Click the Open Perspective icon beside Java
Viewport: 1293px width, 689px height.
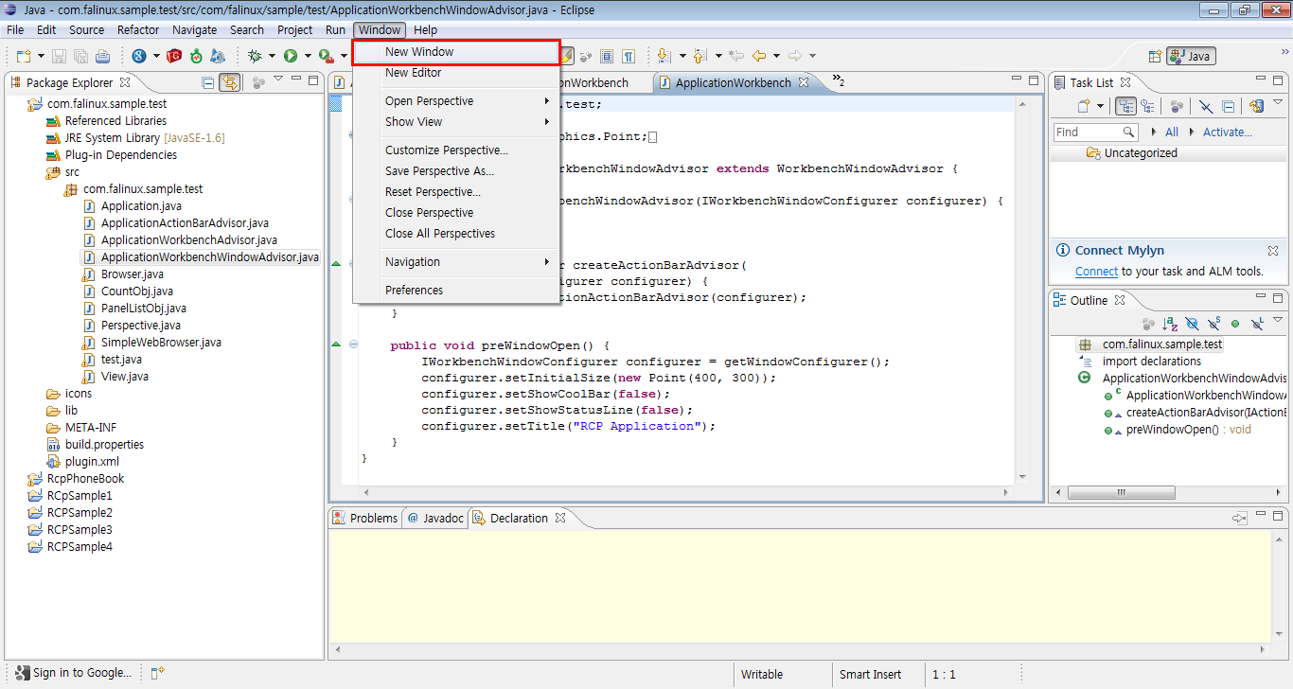[x=1155, y=56]
